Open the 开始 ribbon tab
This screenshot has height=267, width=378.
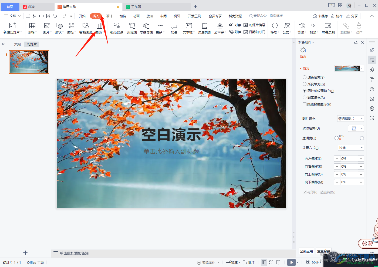pyautogui.click(x=82, y=16)
